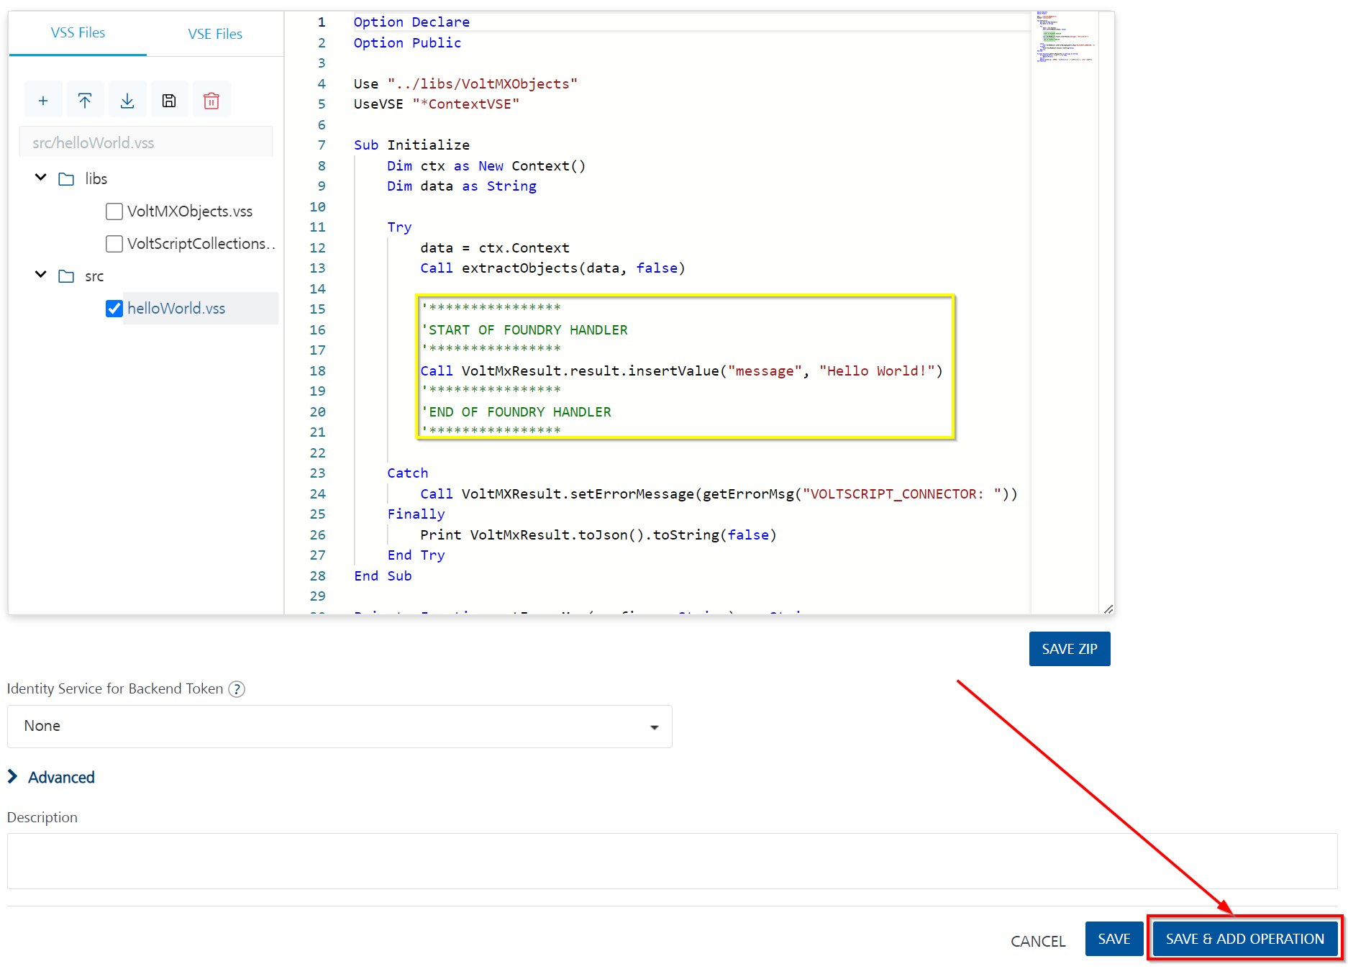Click 'Option Public' on line 2
Image resolution: width=1348 pixels, height=969 pixels.
(407, 43)
